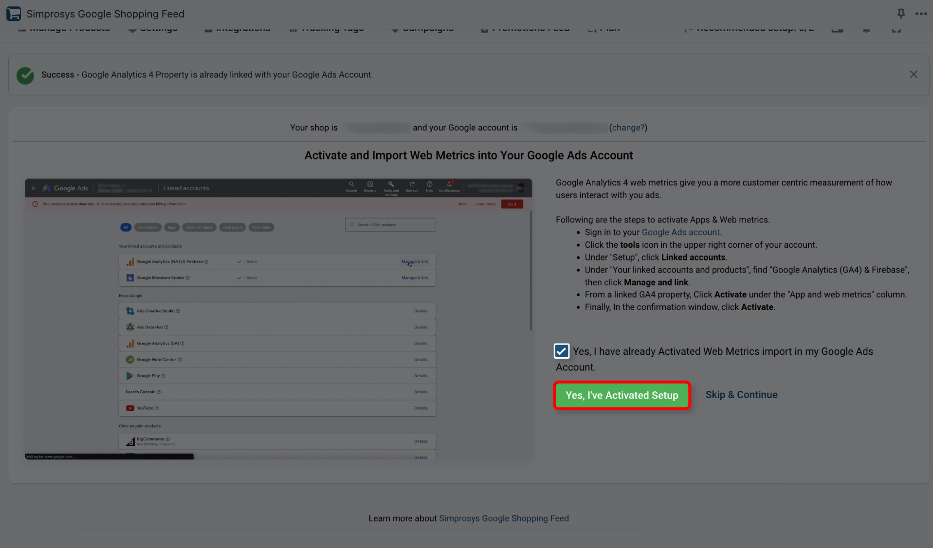
Task: Open the Google Ads linked accounts screenshot
Action: click(278, 319)
